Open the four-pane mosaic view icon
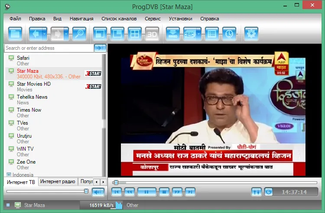The image size is (325, 213). pyautogui.click(x=135, y=34)
